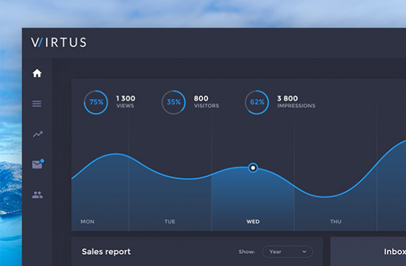Select the MON label on the chart
This screenshot has height=266, width=406.
point(88,222)
